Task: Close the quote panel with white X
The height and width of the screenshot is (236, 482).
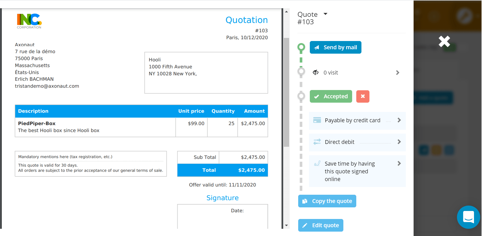Action: (444, 41)
